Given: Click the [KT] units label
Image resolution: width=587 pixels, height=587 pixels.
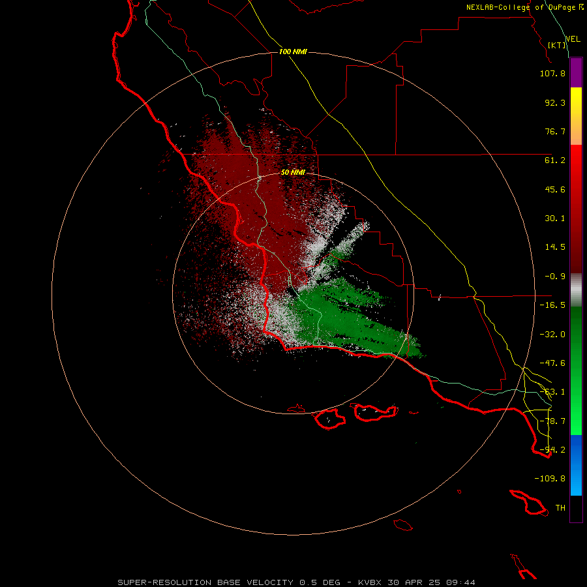Looking at the screenshot, I should [557, 45].
